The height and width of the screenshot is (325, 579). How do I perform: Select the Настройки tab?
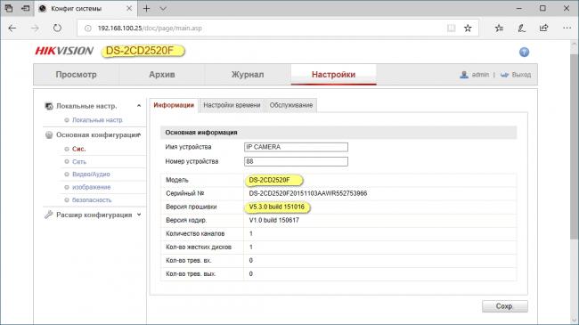pyautogui.click(x=333, y=75)
